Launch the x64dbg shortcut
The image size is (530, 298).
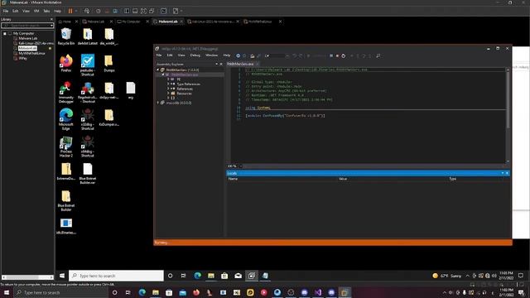88,146
